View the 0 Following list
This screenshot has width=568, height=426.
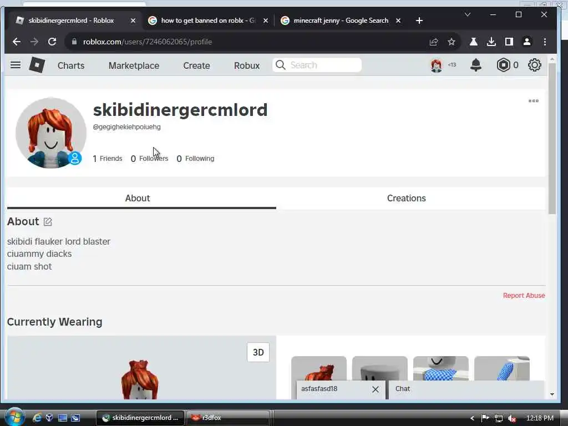coord(195,159)
